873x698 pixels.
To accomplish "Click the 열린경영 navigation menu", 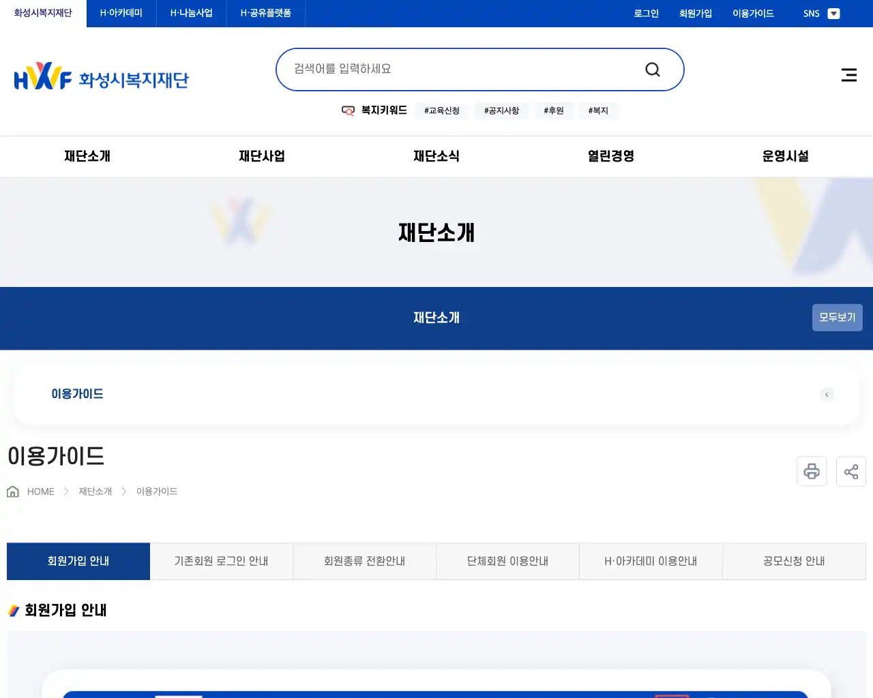I will point(610,156).
